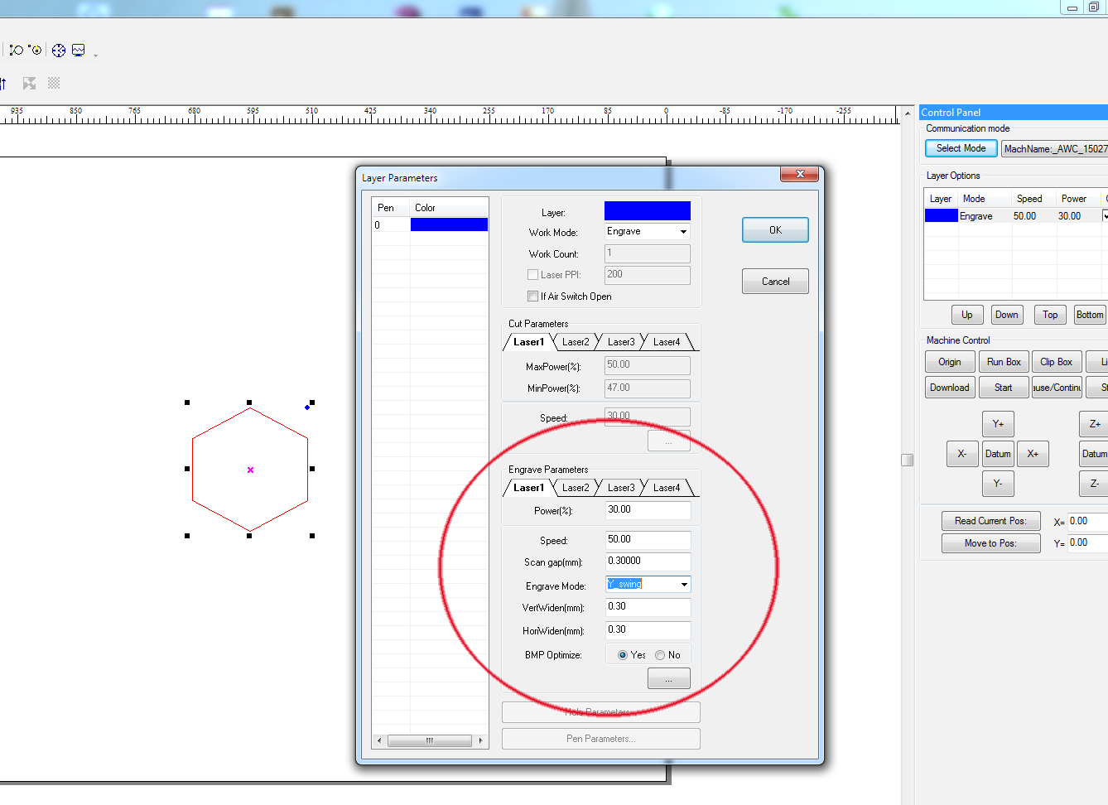
Task: Switch to Laser2 tab in Engrave Parameters
Action: [576, 488]
